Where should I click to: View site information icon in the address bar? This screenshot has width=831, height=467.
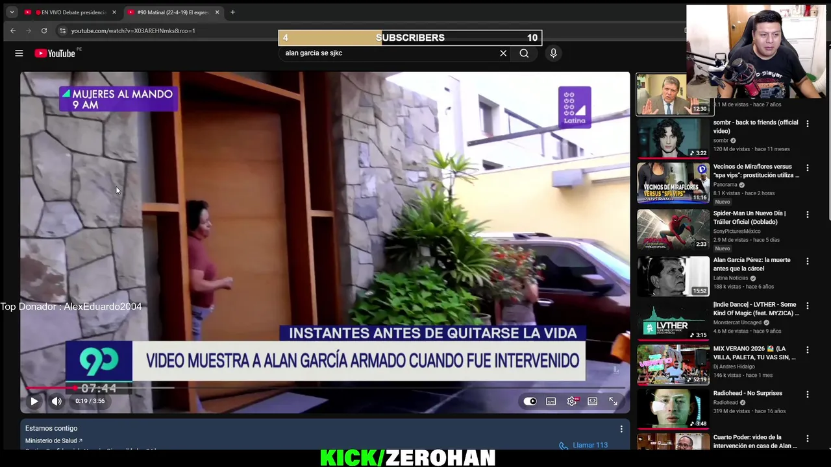click(x=62, y=30)
